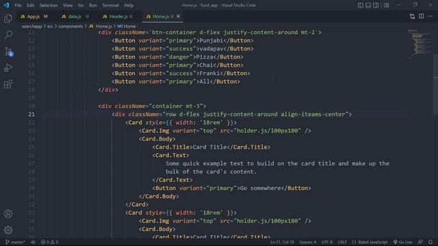This screenshot has height=246, width=438.
Task: Click the VS Code logo icon
Action: click(x=6, y=5)
